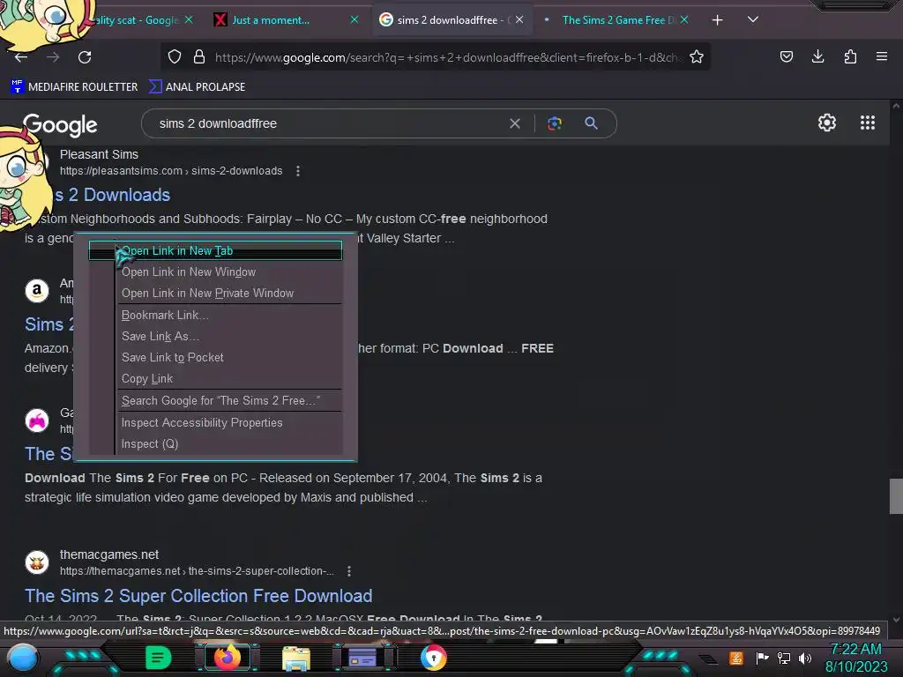Search by image with Google Lens

[555, 123]
